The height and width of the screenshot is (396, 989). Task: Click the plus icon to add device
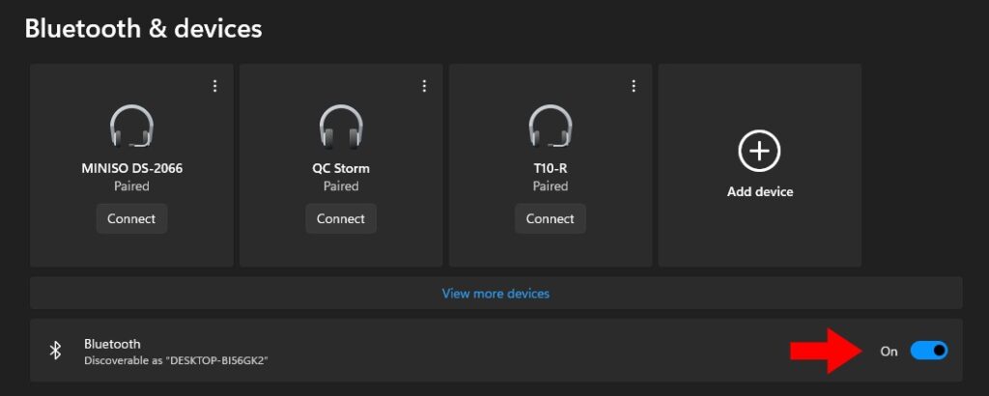tap(760, 151)
